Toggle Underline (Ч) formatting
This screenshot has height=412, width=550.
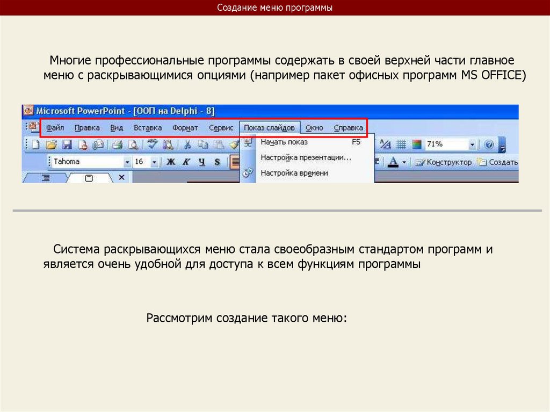pos(202,162)
